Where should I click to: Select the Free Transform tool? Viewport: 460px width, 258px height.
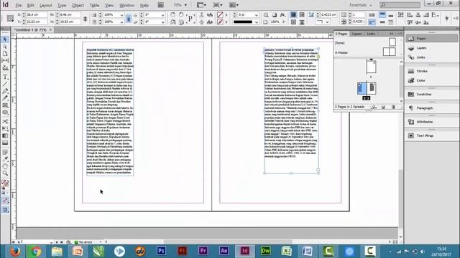click(5, 129)
